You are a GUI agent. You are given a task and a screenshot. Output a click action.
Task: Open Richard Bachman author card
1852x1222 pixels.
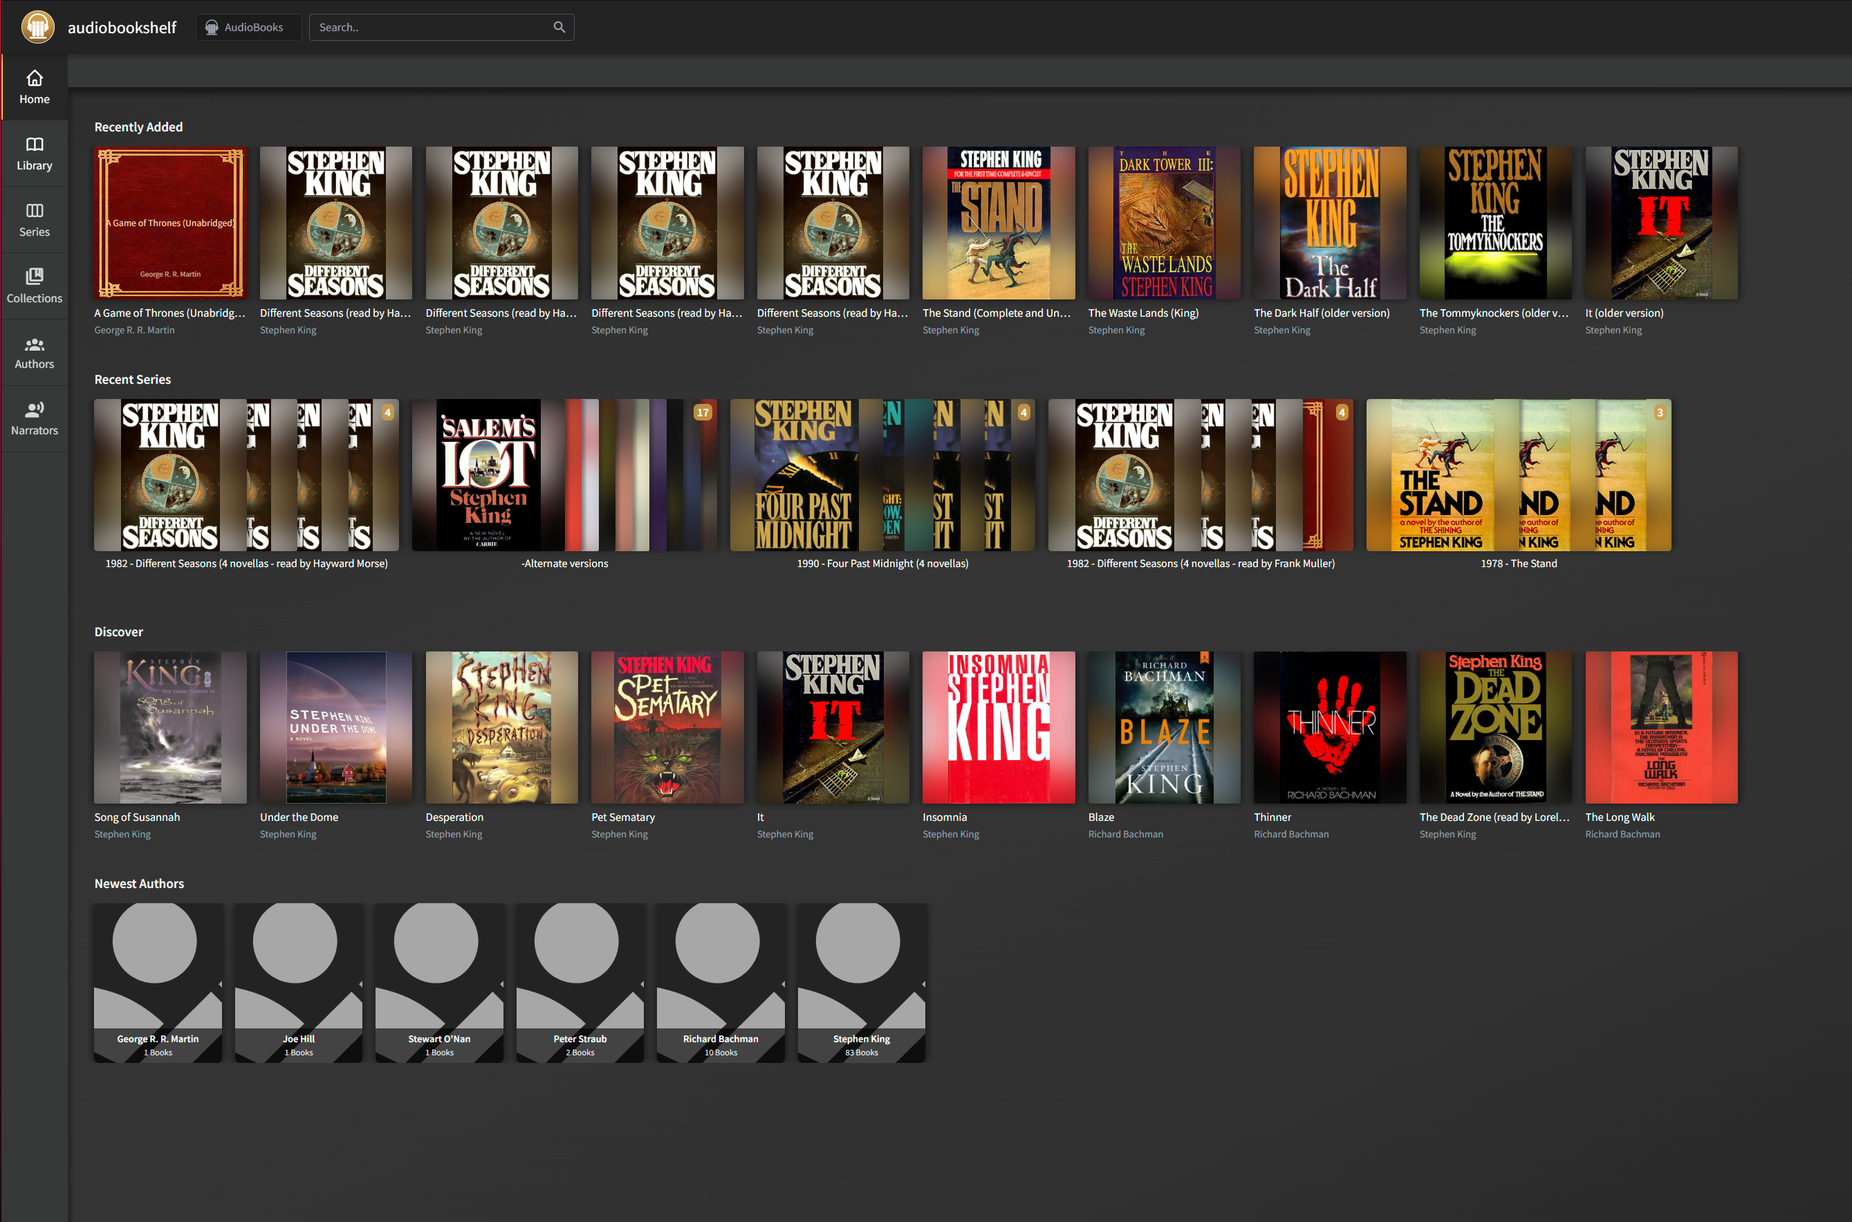pyautogui.click(x=721, y=983)
